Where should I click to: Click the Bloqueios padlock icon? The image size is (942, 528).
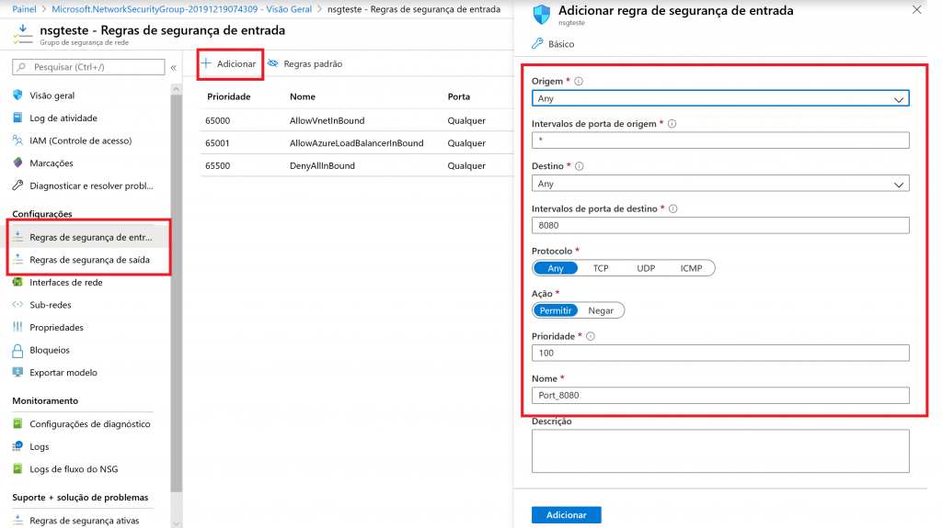17,350
